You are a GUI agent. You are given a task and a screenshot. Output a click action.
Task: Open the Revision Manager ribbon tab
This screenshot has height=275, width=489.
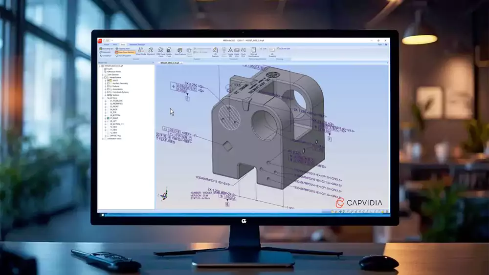(x=137, y=44)
